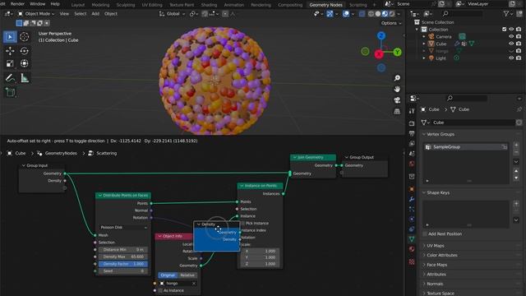Viewport: 526px width, 296px height.
Task: Add a vertex group with plus button
Action: click(x=516, y=145)
